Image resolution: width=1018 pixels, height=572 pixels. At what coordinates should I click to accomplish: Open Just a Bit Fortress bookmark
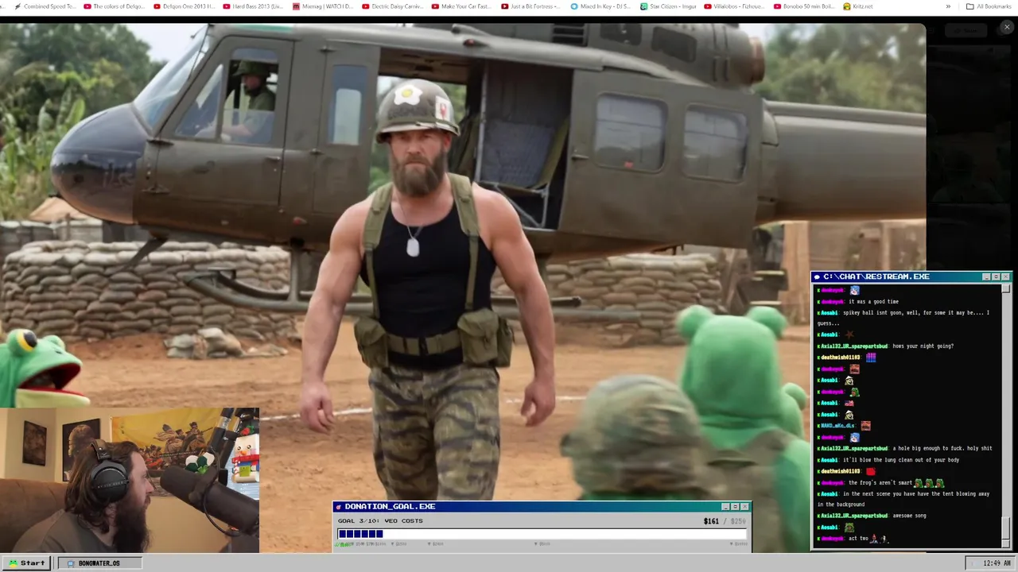click(532, 6)
